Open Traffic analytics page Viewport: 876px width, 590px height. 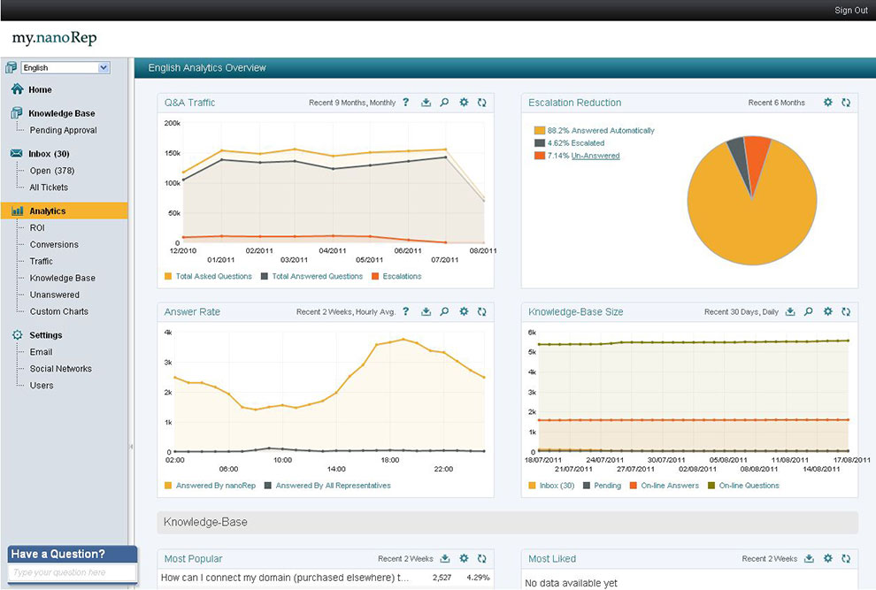tap(42, 261)
